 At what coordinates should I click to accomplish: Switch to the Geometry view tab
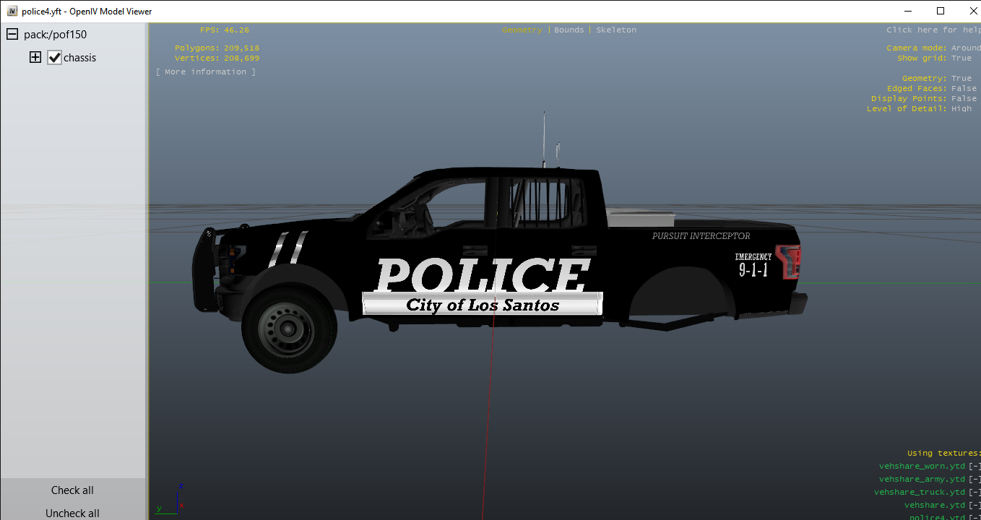point(522,30)
